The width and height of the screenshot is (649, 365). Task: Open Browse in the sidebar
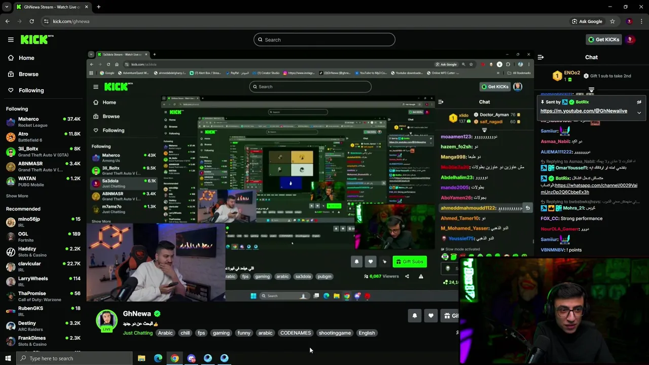23,74
